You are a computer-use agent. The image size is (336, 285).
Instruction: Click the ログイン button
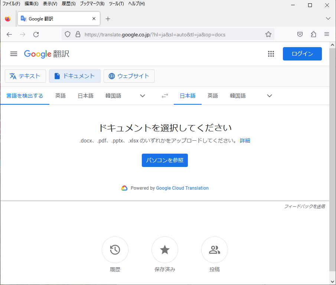[302, 54]
